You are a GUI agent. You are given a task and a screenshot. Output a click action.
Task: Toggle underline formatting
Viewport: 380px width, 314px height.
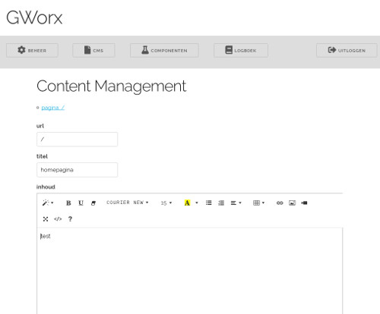pos(81,203)
